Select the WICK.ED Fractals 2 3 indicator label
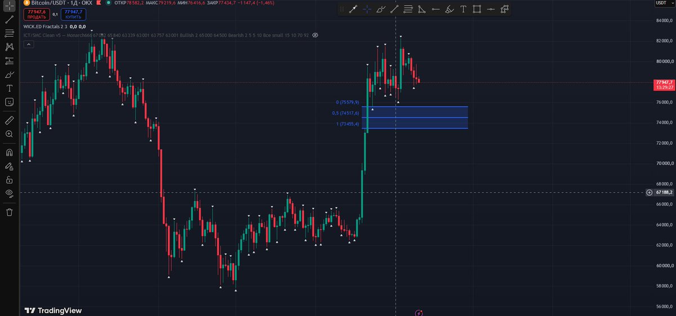 click(45, 26)
